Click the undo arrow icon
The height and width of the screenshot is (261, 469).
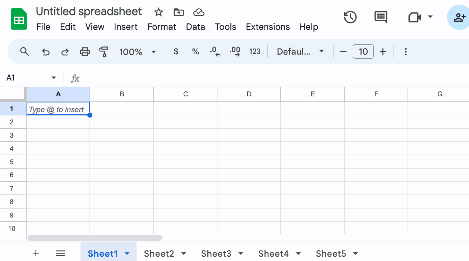pos(46,52)
